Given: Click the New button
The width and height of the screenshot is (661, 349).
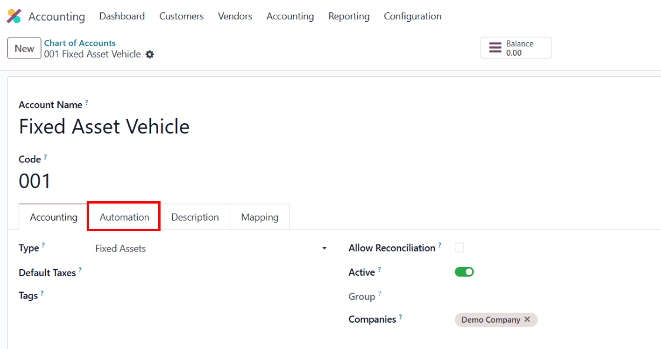Looking at the screenshot, I should 23,48.
